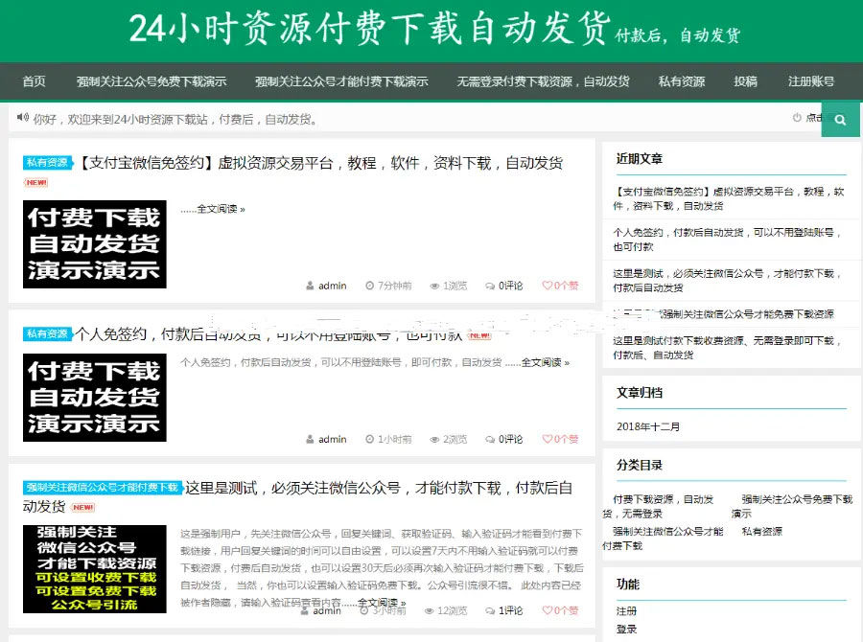This screenshot has height=642, width=863.
Task: Click the heart icon on the second post
Action: pos(548,439)
